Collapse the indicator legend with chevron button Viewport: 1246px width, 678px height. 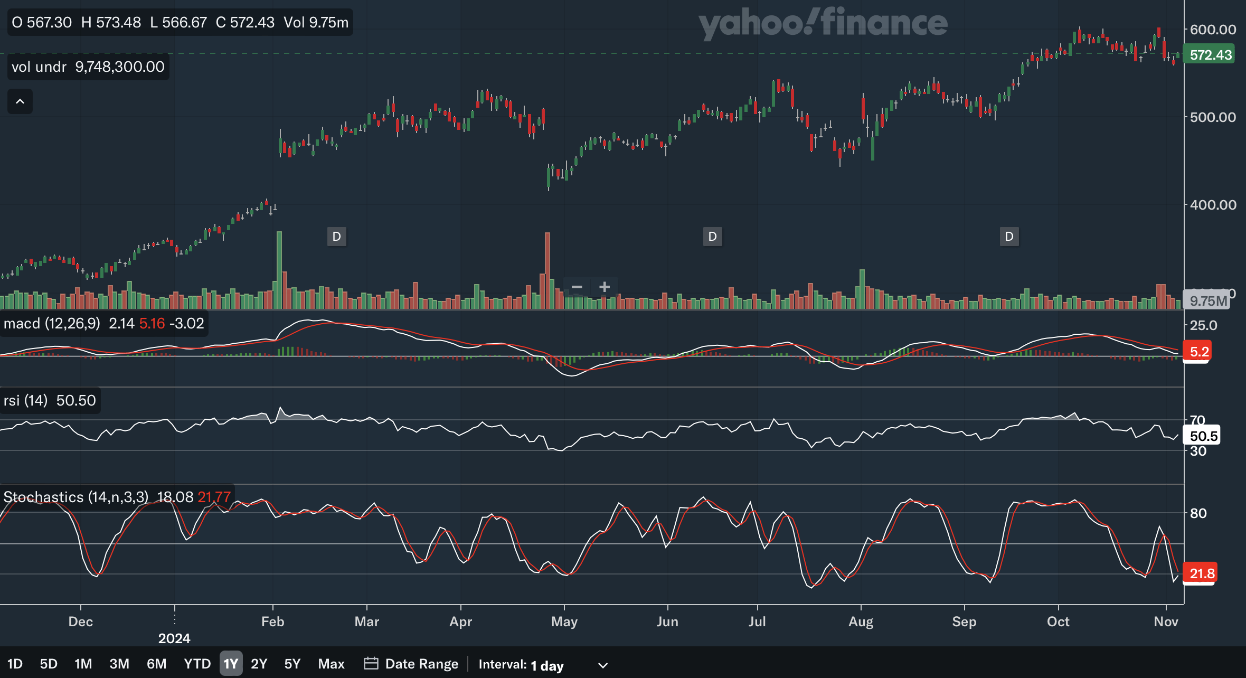20,101
